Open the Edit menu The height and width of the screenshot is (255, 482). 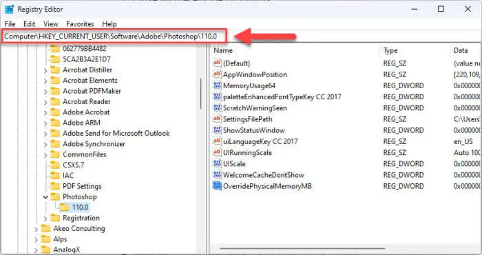[x=29, y=24]
